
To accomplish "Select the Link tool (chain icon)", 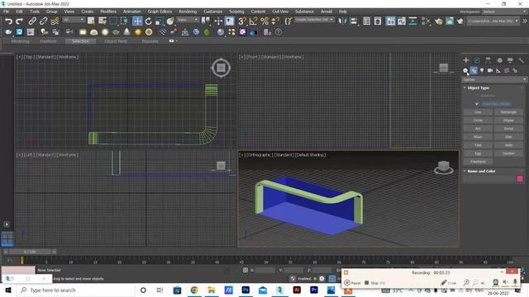I will [32, 21].
